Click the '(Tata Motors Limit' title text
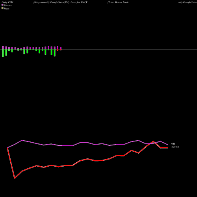Screen dimensions: 197x197 click(x=118, y=2)
